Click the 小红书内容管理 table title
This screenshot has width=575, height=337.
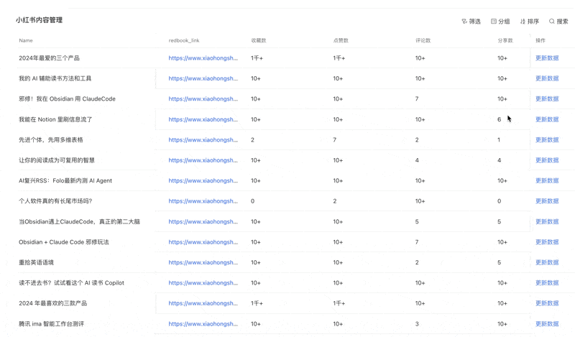pos(39,20)
